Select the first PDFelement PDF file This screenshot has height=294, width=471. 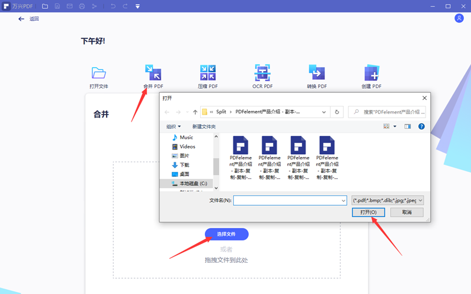tap(241, 158)
